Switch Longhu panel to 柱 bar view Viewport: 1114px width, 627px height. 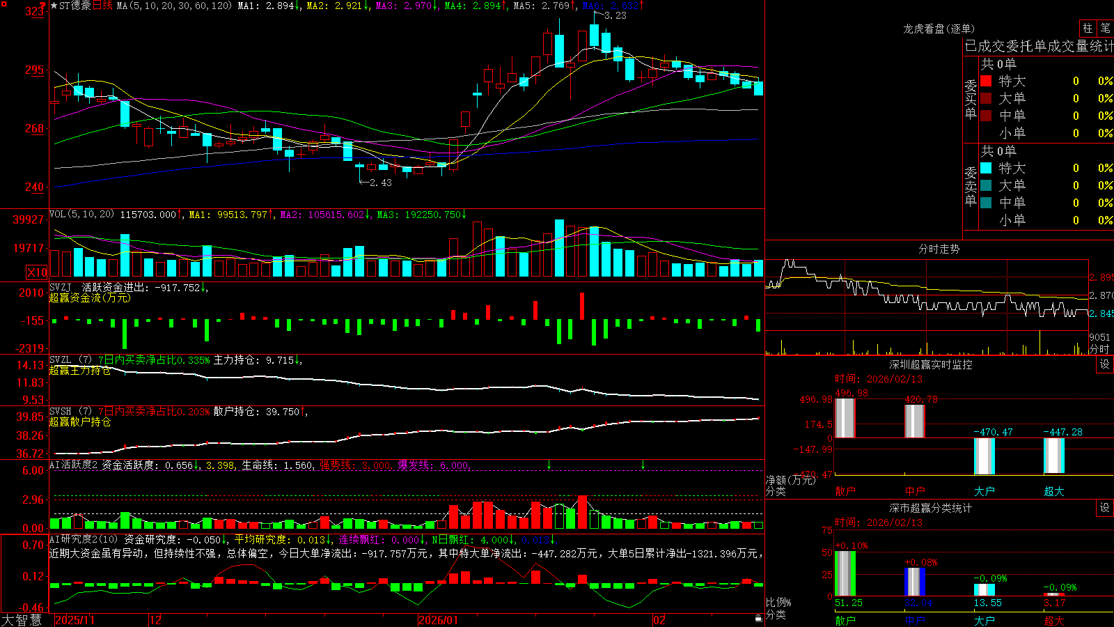(1088, 28)
